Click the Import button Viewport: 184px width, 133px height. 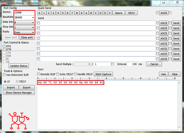click(11, 87)
